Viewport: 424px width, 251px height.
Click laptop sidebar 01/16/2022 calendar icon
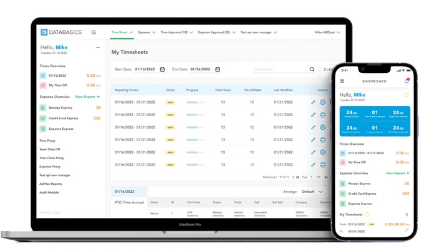pyautogui.click(x=43, y=76)
